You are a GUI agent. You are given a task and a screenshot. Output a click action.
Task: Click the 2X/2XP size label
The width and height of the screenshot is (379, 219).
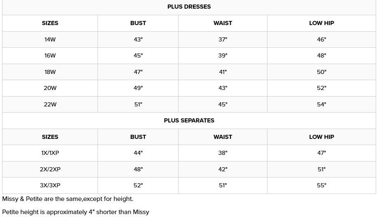click(50, 169)
